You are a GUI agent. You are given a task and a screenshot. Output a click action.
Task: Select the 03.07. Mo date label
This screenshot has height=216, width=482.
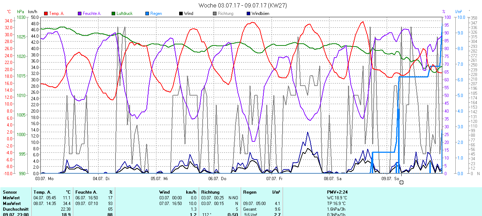(x=44, y=178)
